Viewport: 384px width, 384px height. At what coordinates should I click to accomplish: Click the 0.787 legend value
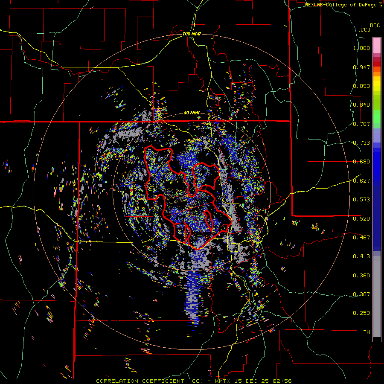[x=361, y=124]
